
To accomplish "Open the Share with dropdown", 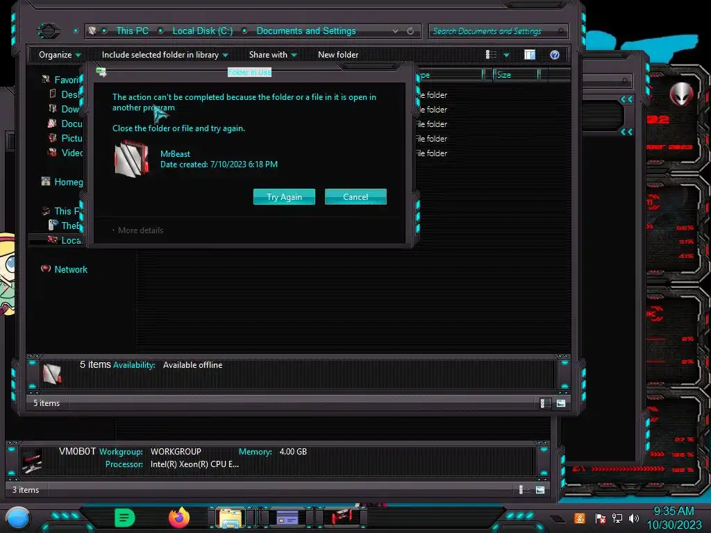I will (x=272, y=55).
